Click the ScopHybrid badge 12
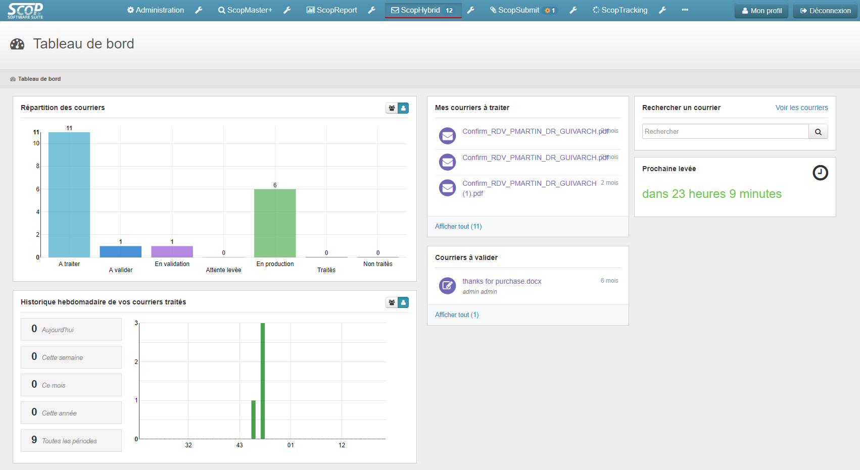Viewport: 860px width, 470px height. click(x=449, y=10)
